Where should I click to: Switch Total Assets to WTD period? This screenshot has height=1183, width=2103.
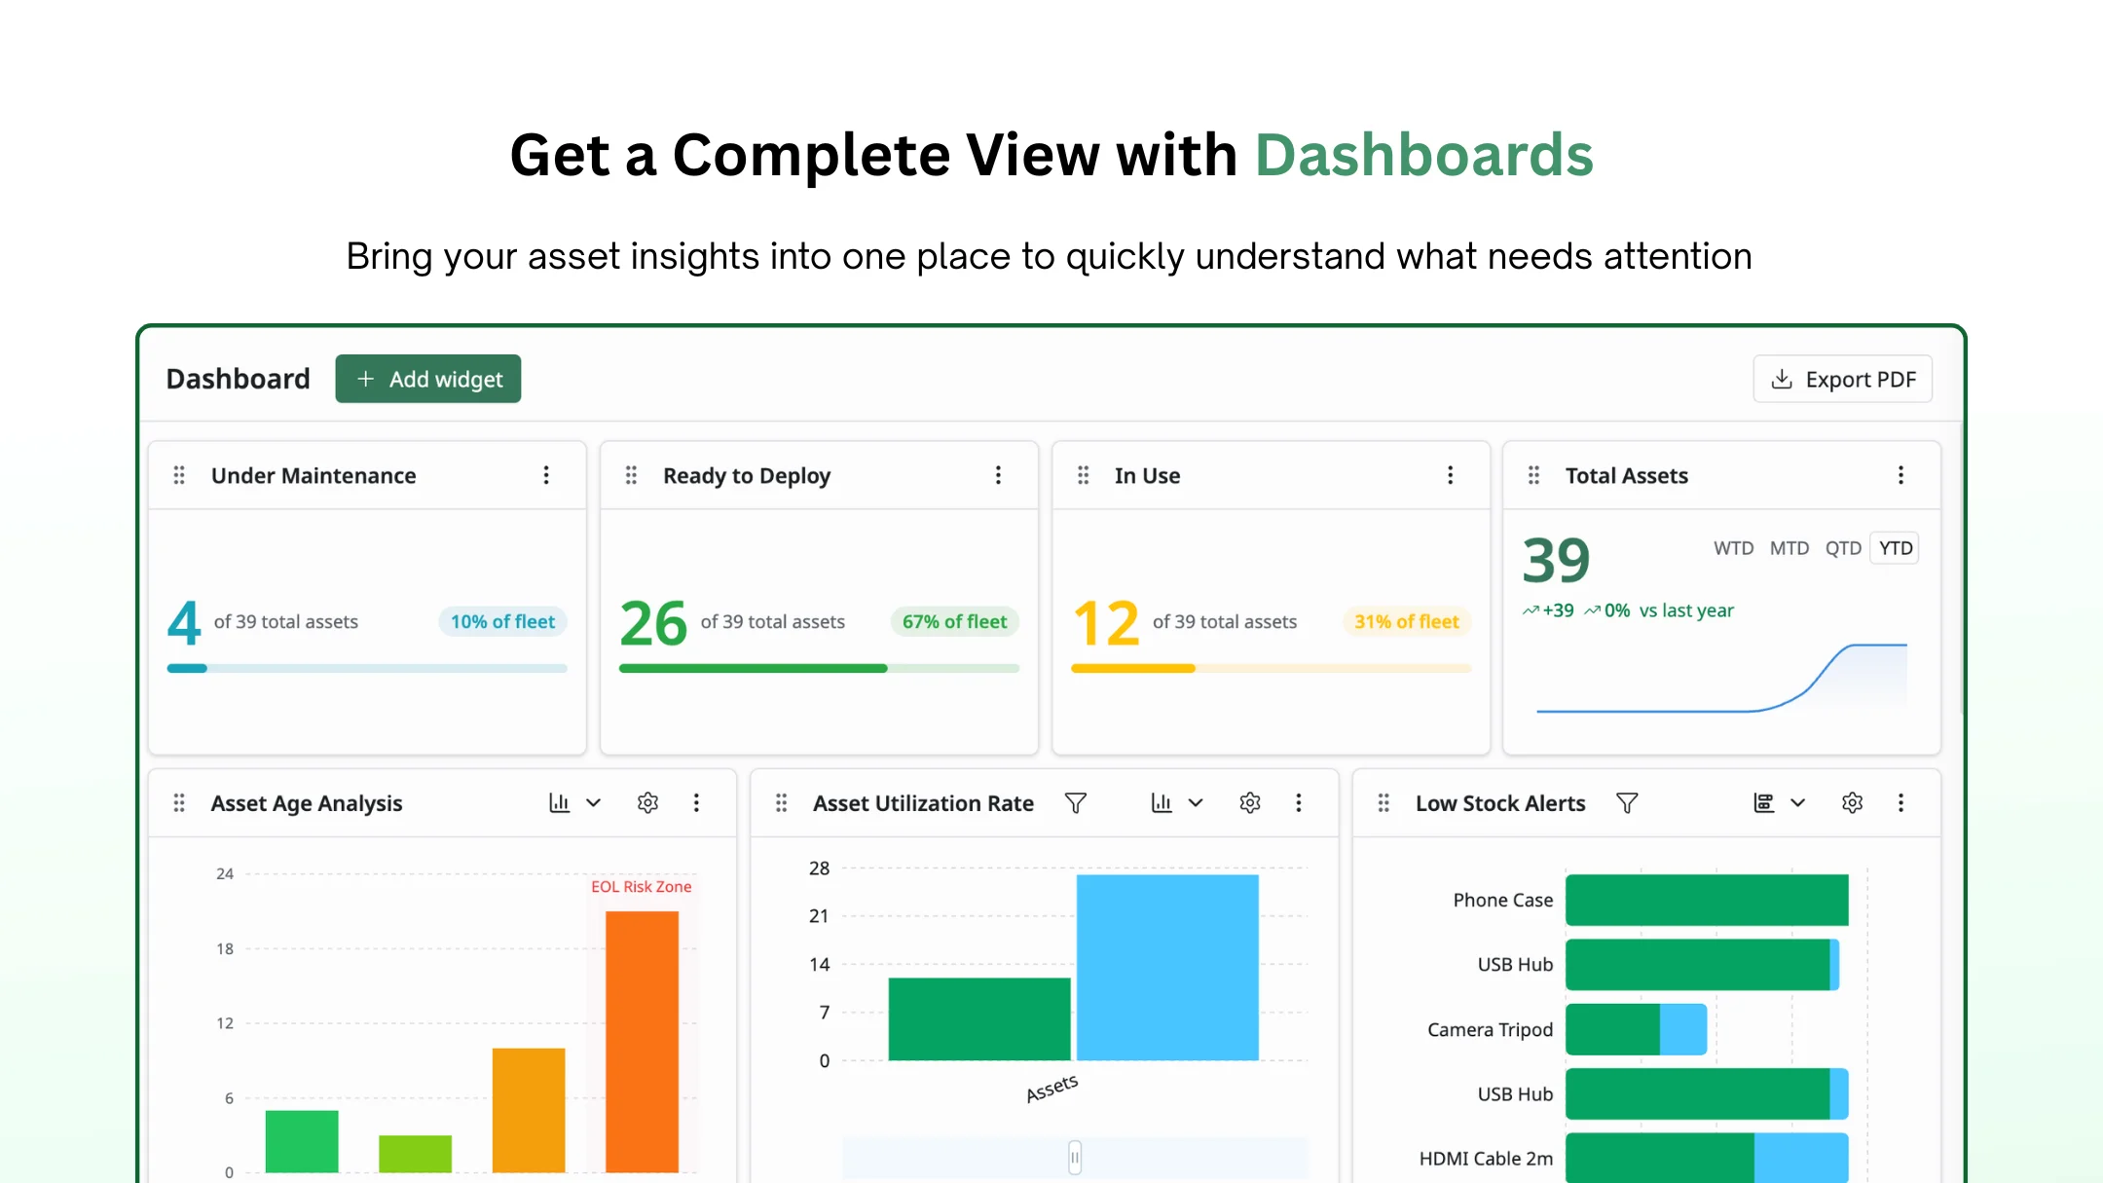pyautogui.click(x=1733, y=548)
